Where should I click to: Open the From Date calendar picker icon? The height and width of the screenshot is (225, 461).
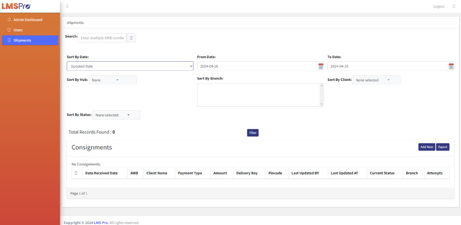(321, 66)
